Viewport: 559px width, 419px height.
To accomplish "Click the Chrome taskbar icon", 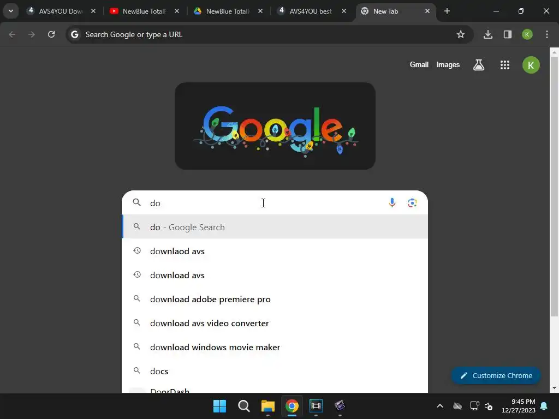I will (x=292, y=406).
